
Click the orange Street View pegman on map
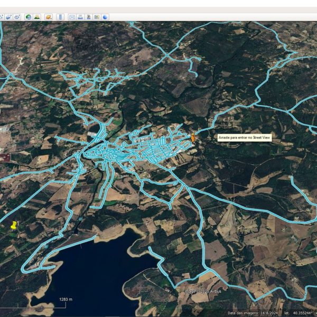point(193,138)
